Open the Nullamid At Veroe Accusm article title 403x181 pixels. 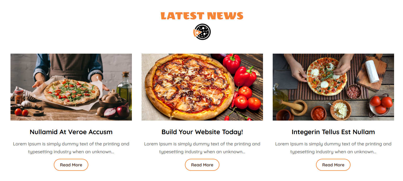pyautogui.click(x=71, y=132)
